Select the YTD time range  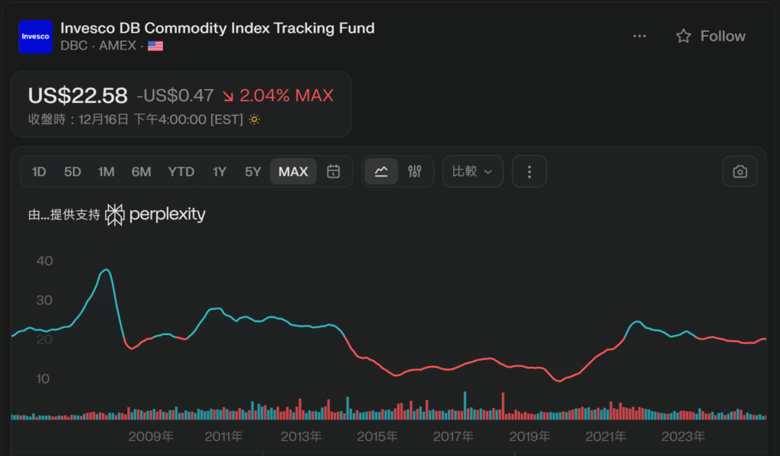point(181,171)
